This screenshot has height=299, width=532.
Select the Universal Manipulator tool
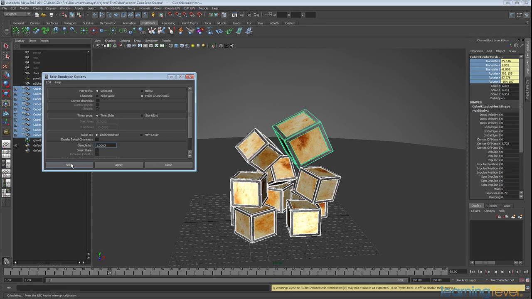6,103
